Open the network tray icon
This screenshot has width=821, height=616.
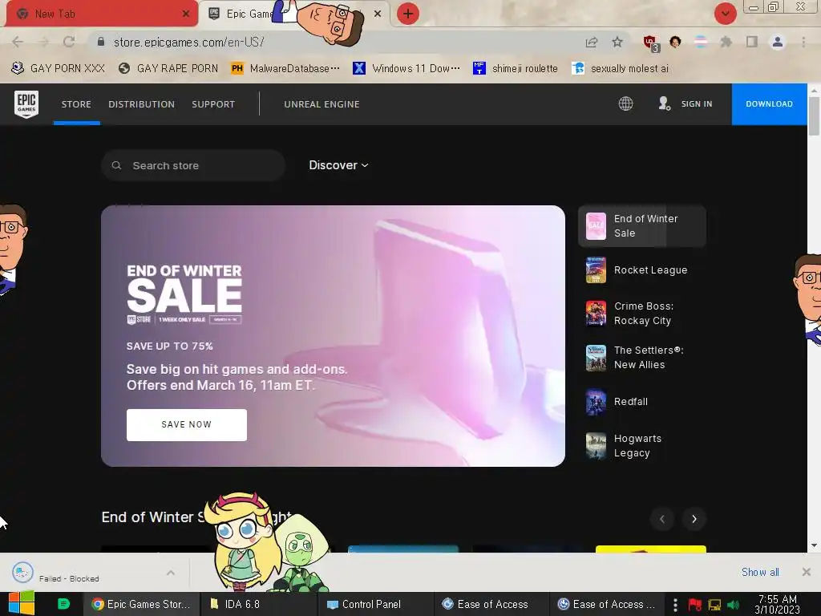pyautogui.click(x=714, y=605)
